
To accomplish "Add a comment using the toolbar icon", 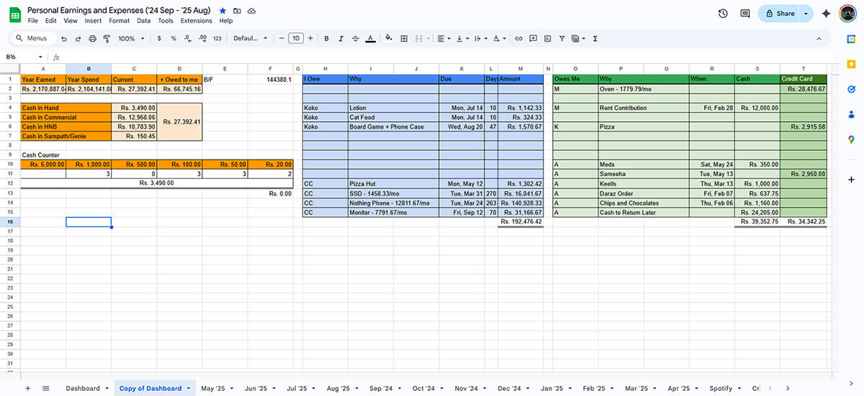I will point(533,38).
